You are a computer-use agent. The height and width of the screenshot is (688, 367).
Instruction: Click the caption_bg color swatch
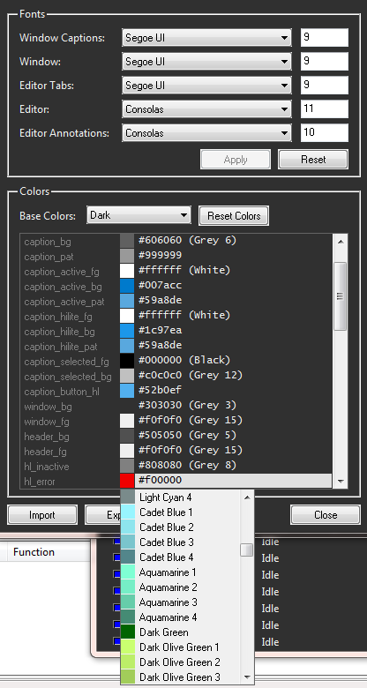[127, 241]
